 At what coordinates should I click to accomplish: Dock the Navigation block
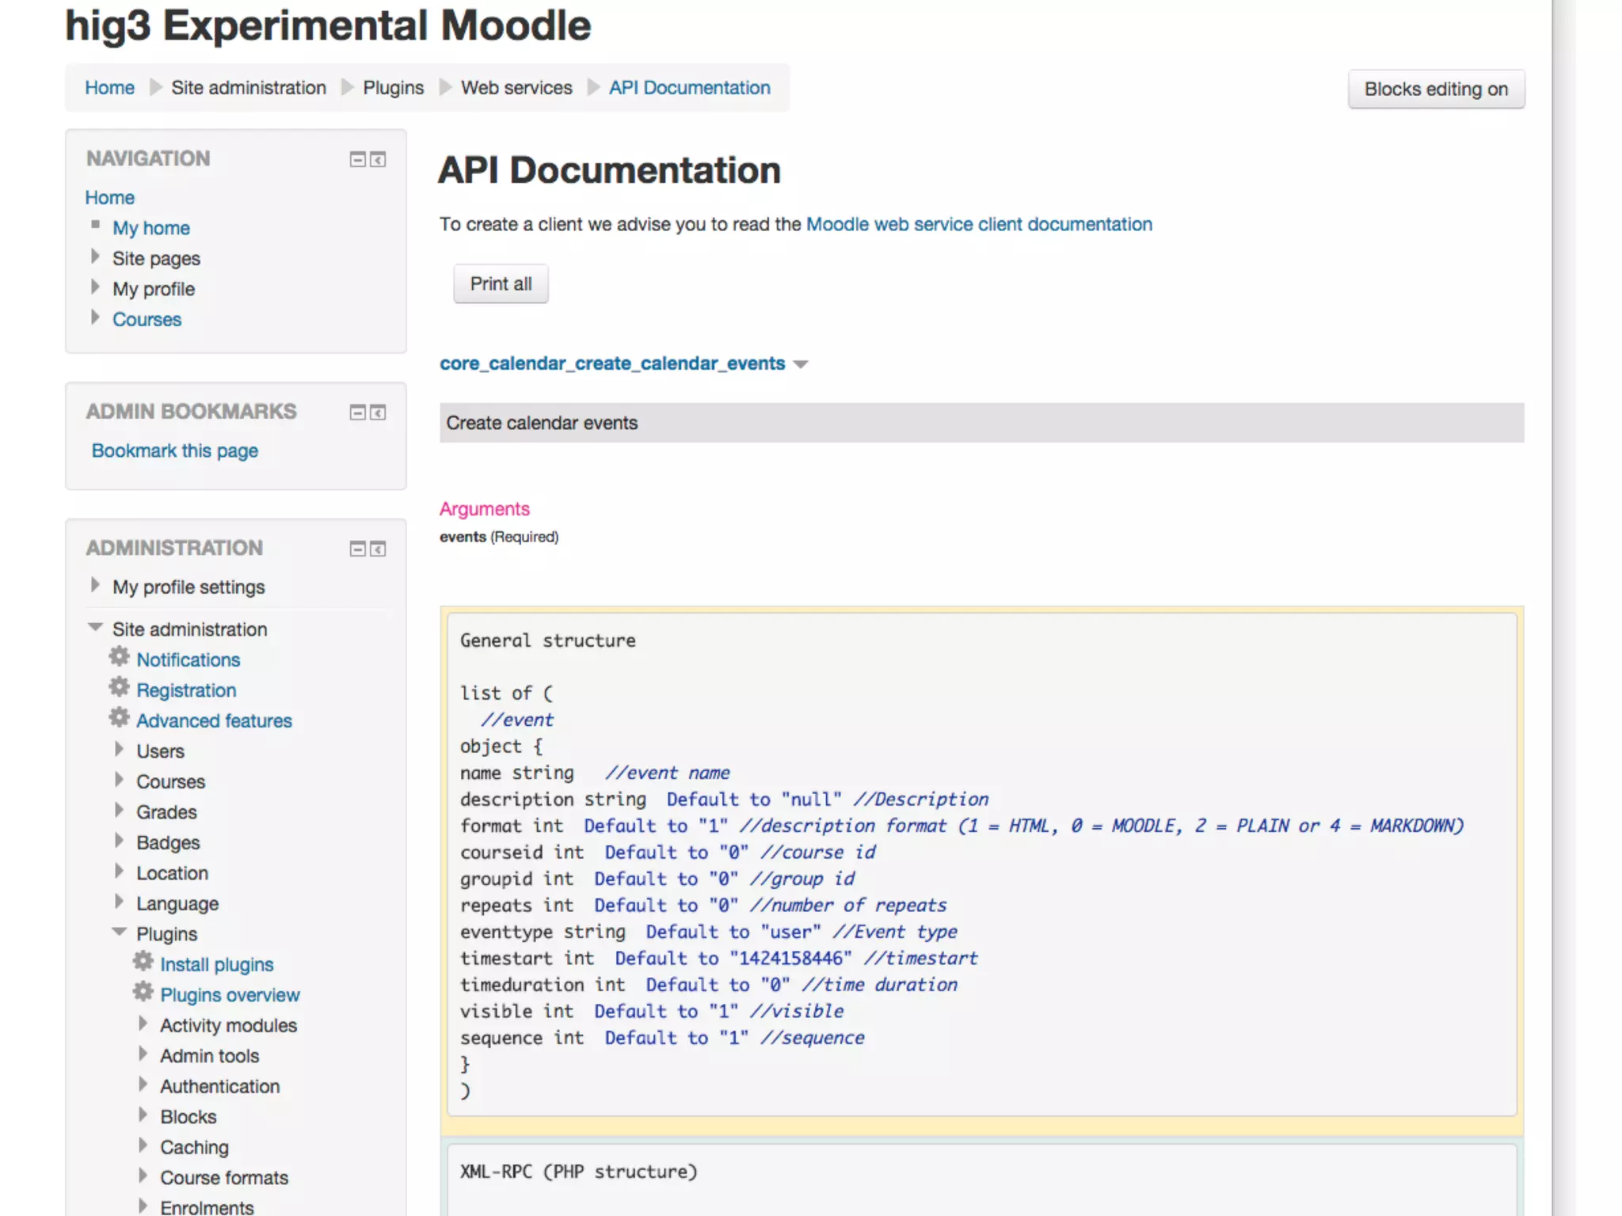[379, 160]
